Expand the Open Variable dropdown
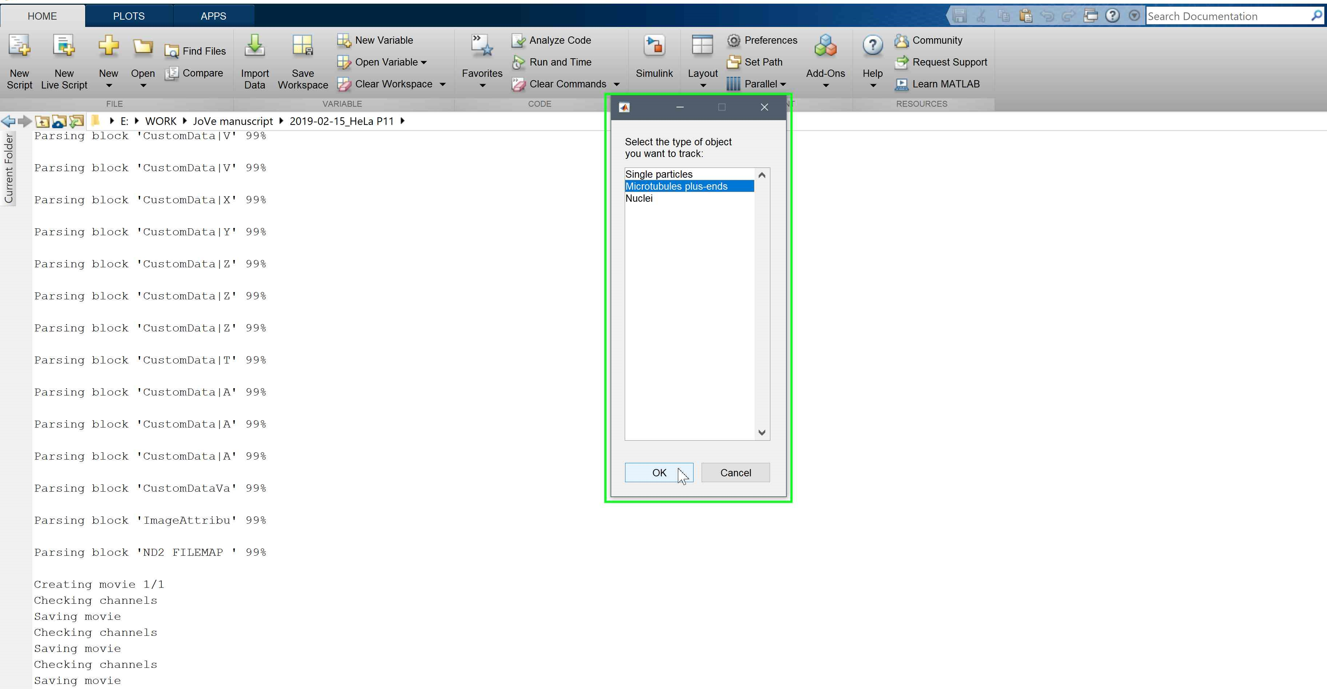The height and width of the screenshot is (689, 1327). (424, 62)
